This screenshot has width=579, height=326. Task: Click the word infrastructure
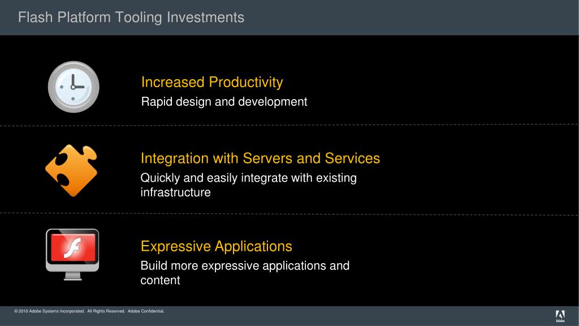pyautogui.click(x=175, y=192)
